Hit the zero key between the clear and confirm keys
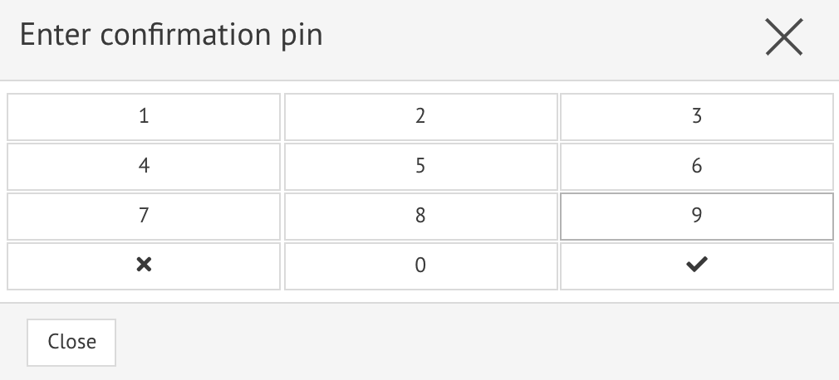Screen dimensions: 839x380 [420, 266]
